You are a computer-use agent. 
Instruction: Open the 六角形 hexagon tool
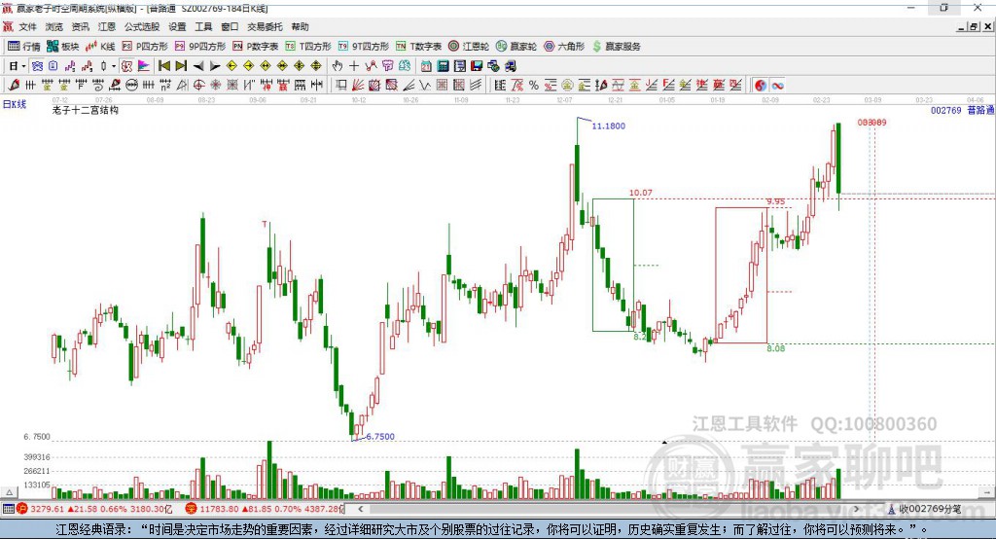click(x=564, y=47)
